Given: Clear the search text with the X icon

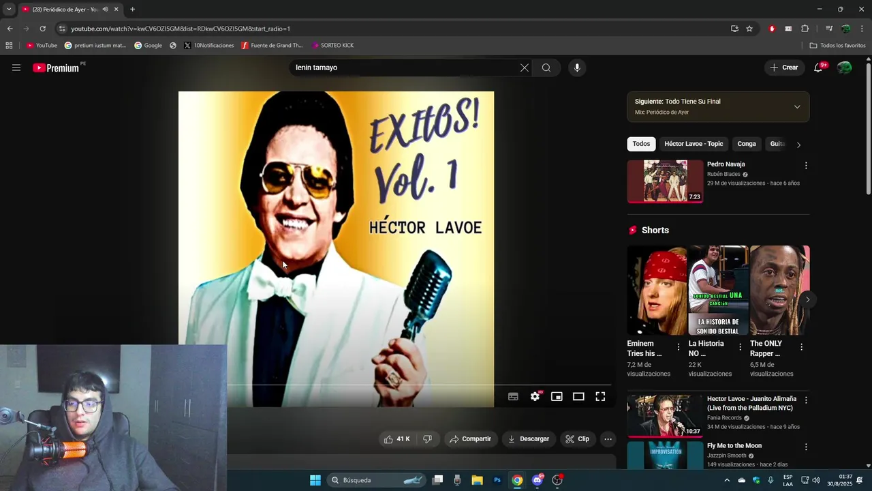Looking at the screenshot, I should point(524,68).
